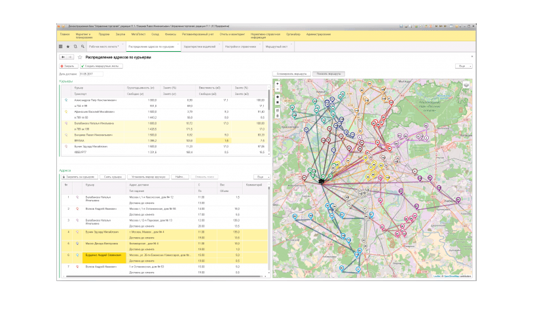The image size is (533, 325).
Task: Click the depot truck marker on map
Action: (322, 182)
